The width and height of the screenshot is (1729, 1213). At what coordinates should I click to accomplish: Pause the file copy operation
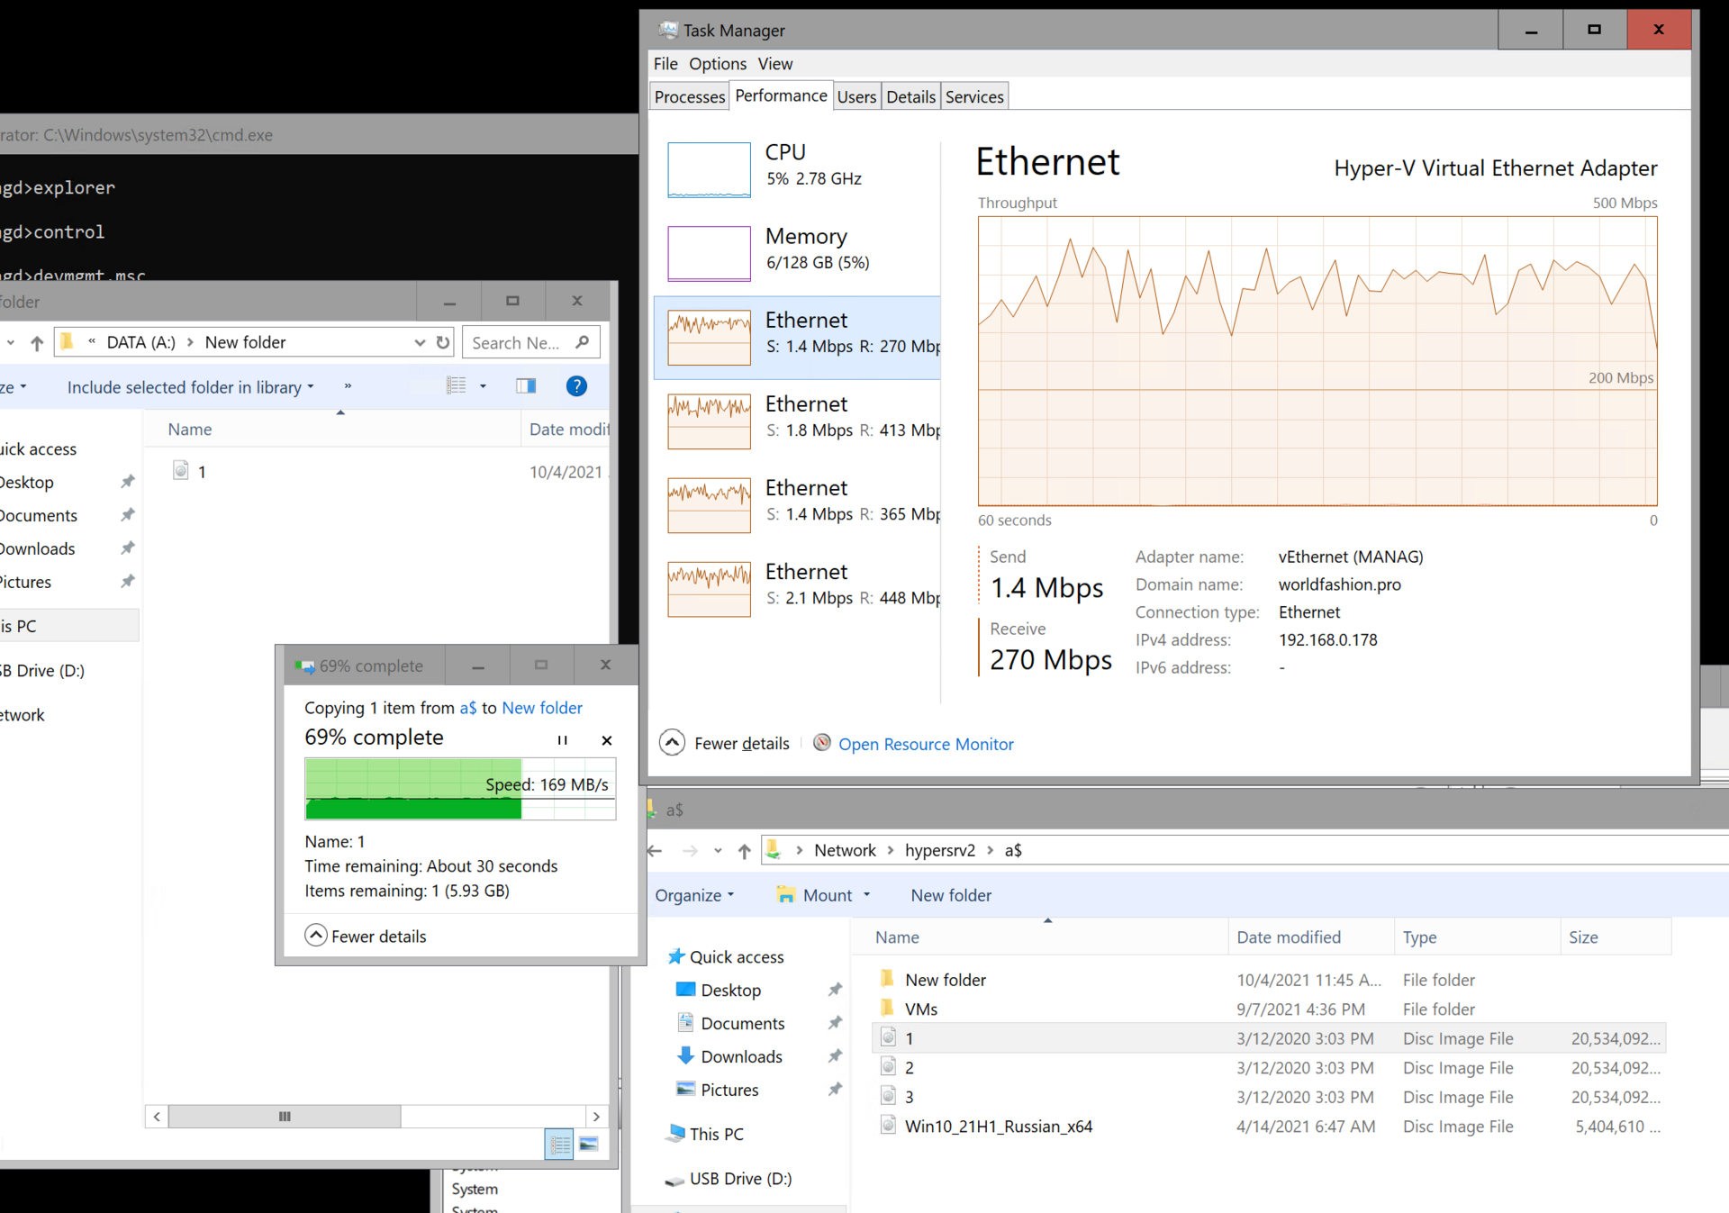[562, 740]
